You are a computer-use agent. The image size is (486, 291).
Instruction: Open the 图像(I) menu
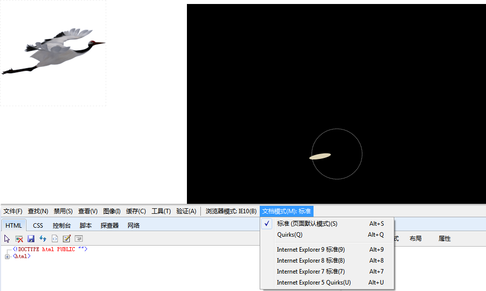click(112, 211)
